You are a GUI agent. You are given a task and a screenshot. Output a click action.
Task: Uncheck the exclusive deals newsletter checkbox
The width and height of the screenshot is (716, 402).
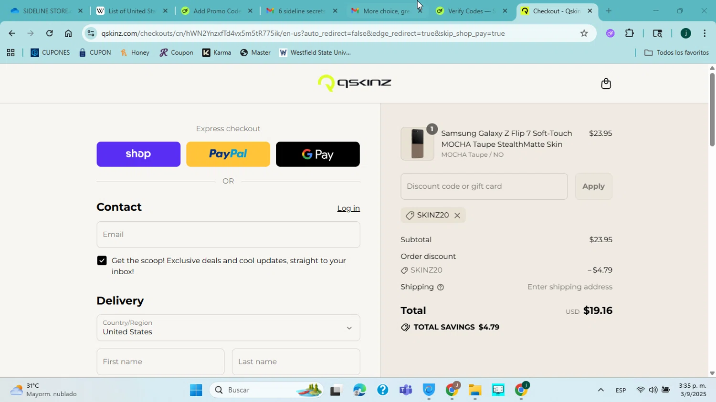point(102,260)
